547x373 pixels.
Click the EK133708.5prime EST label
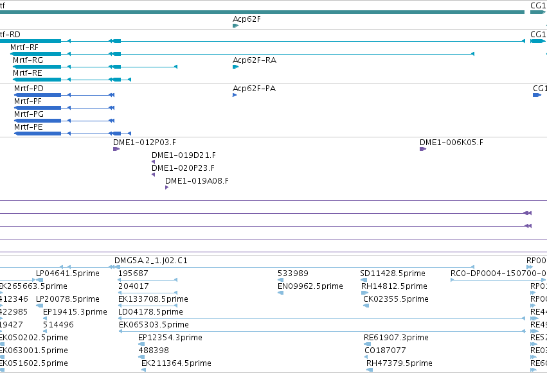tap(153, 299)
